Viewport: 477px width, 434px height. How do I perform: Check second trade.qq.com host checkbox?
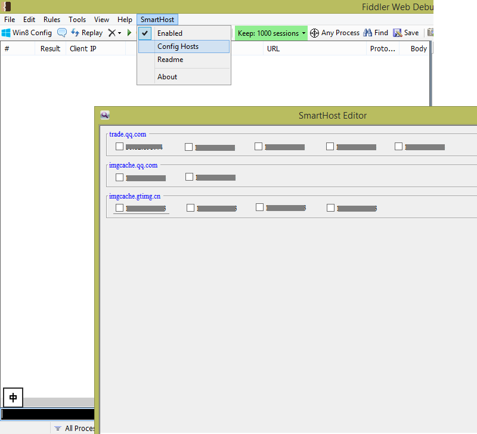[188, 147]
